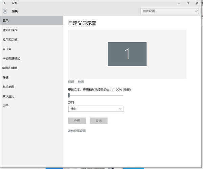Select display monitor 1 thumbnail
The width and height of the screenshot is (203, 169).
(x=127, y=54)
